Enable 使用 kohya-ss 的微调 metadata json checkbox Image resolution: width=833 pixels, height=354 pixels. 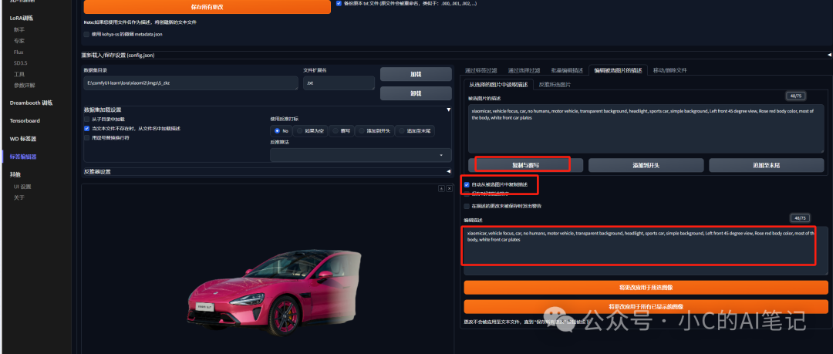click(x=86, y=34)
